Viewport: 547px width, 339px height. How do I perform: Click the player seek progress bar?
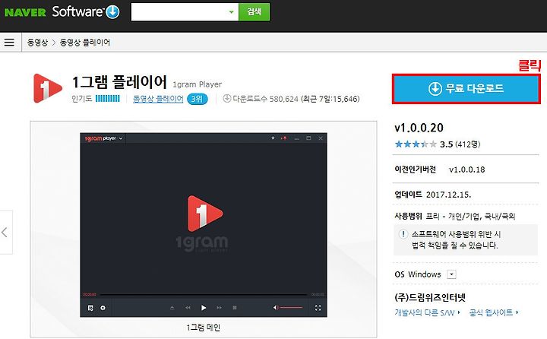[x=204, y=295]
